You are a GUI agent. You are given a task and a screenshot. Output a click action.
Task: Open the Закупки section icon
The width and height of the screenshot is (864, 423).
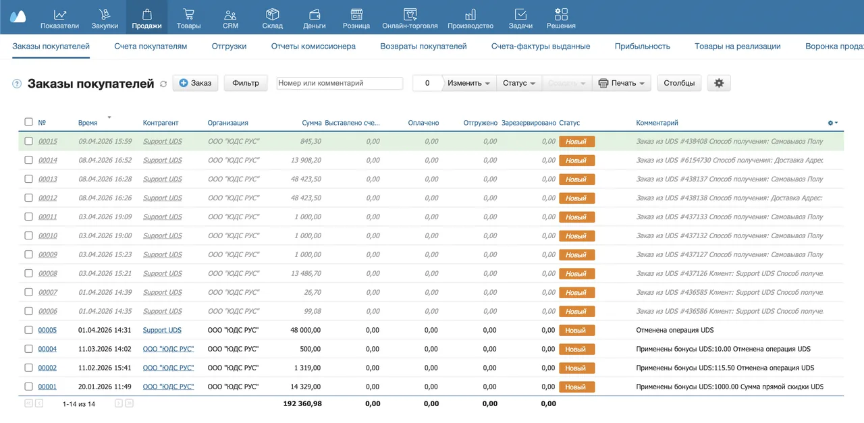coord(105,14)
